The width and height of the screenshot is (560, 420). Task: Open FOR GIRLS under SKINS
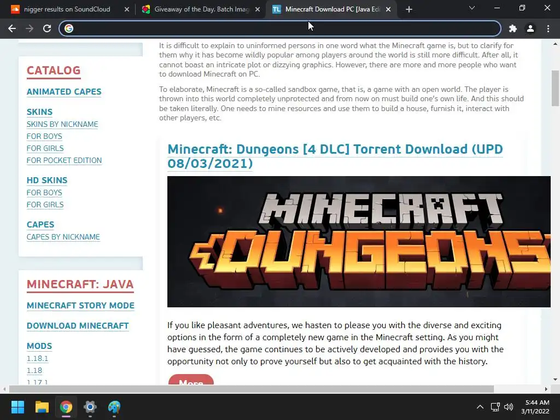tap(45, 148)
